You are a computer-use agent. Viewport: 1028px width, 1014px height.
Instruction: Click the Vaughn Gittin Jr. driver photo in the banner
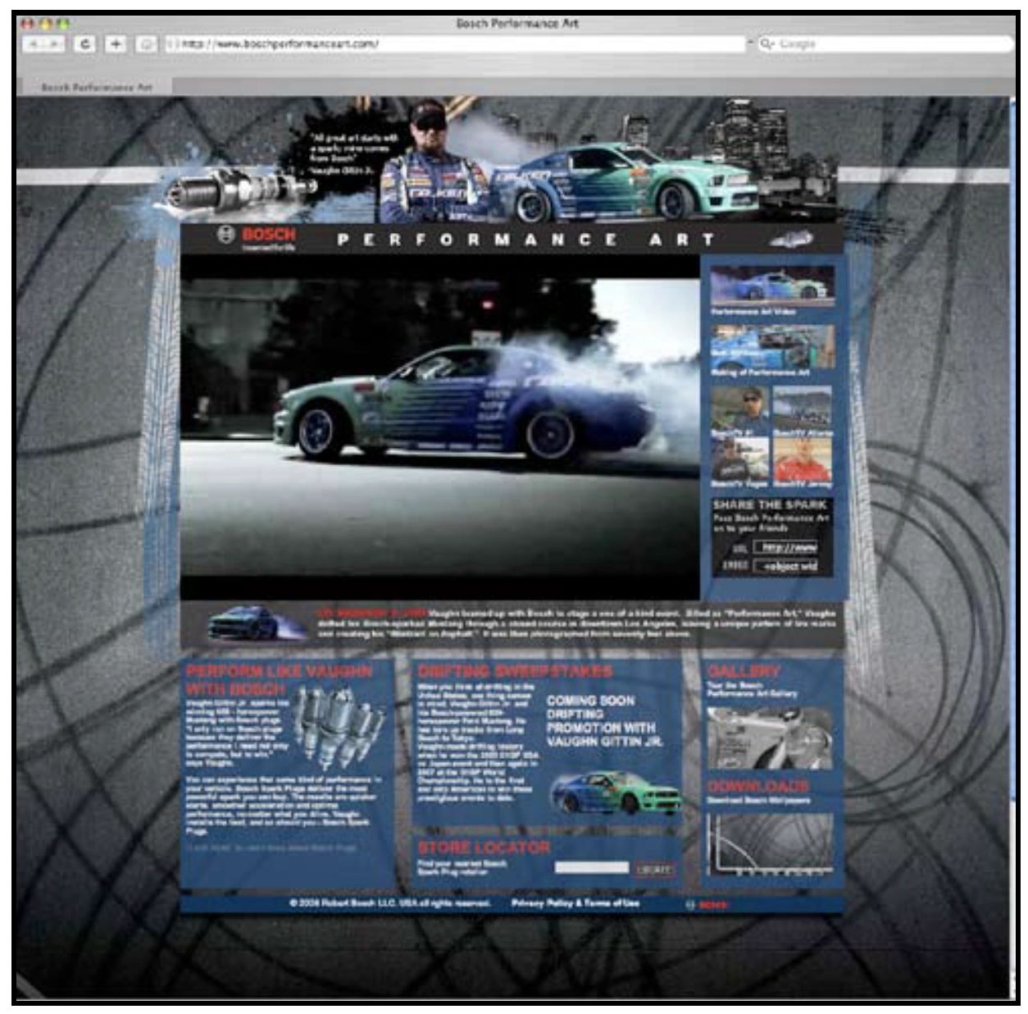click(x=432, y=161)
